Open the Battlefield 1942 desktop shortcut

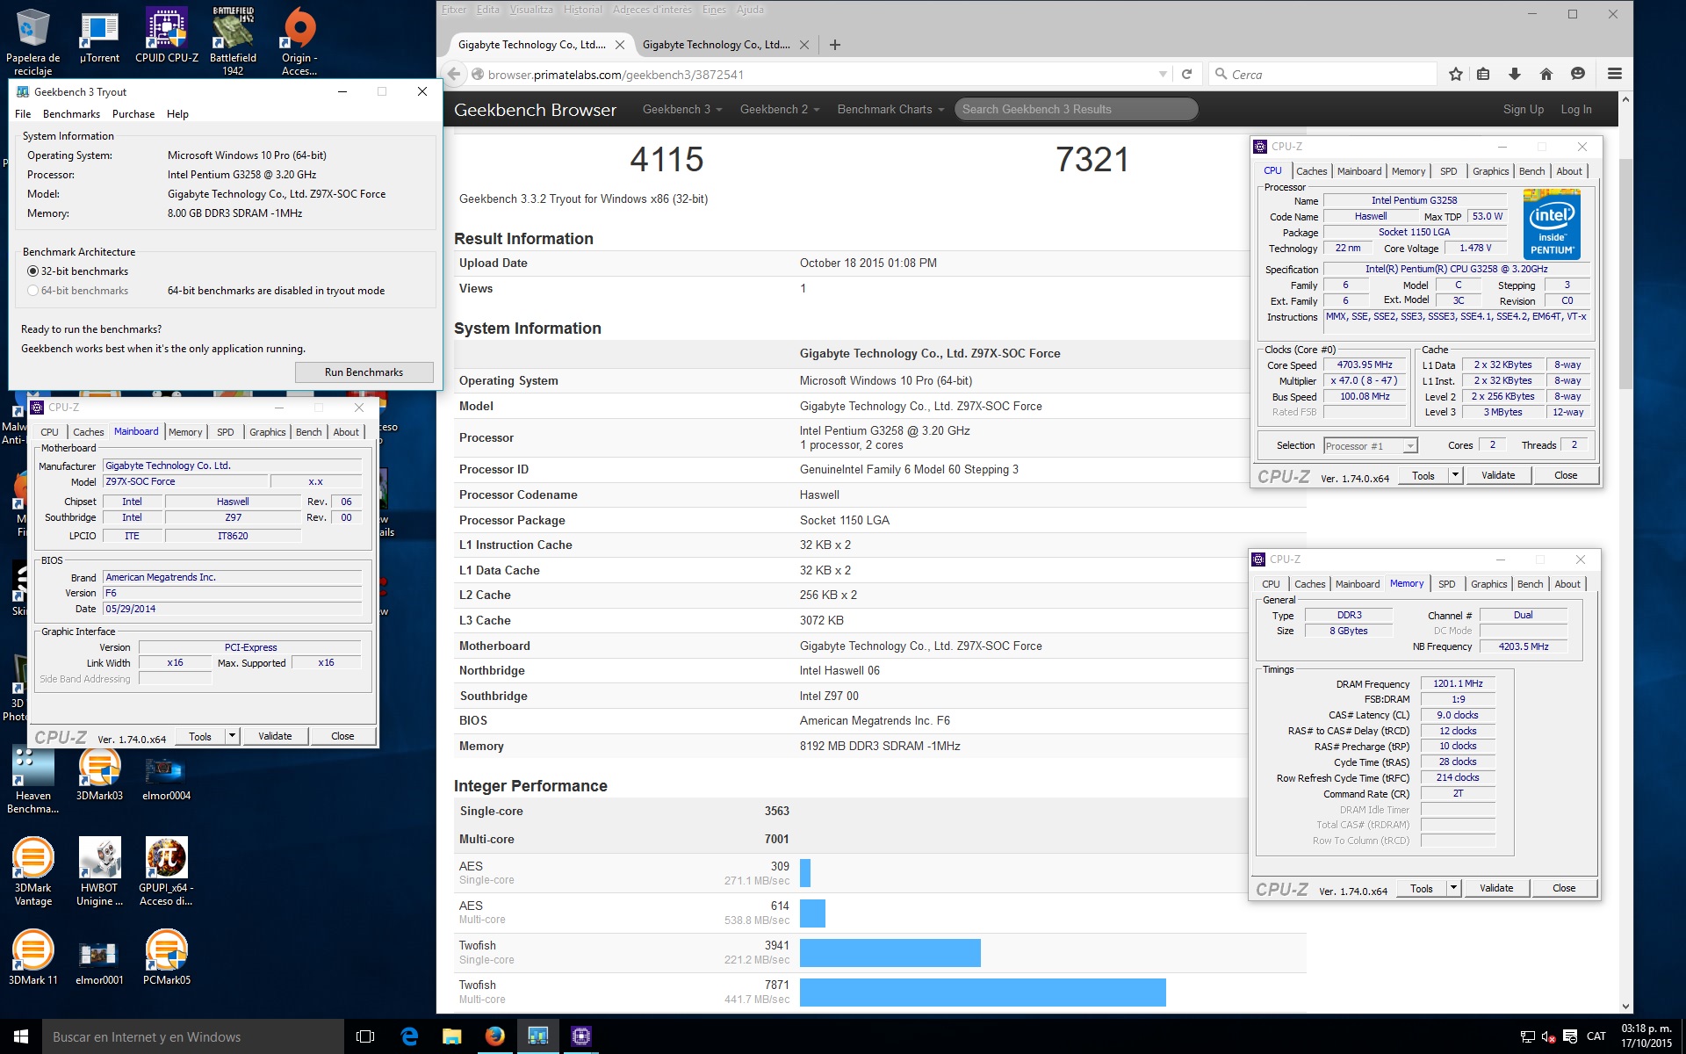pos(233,40)
